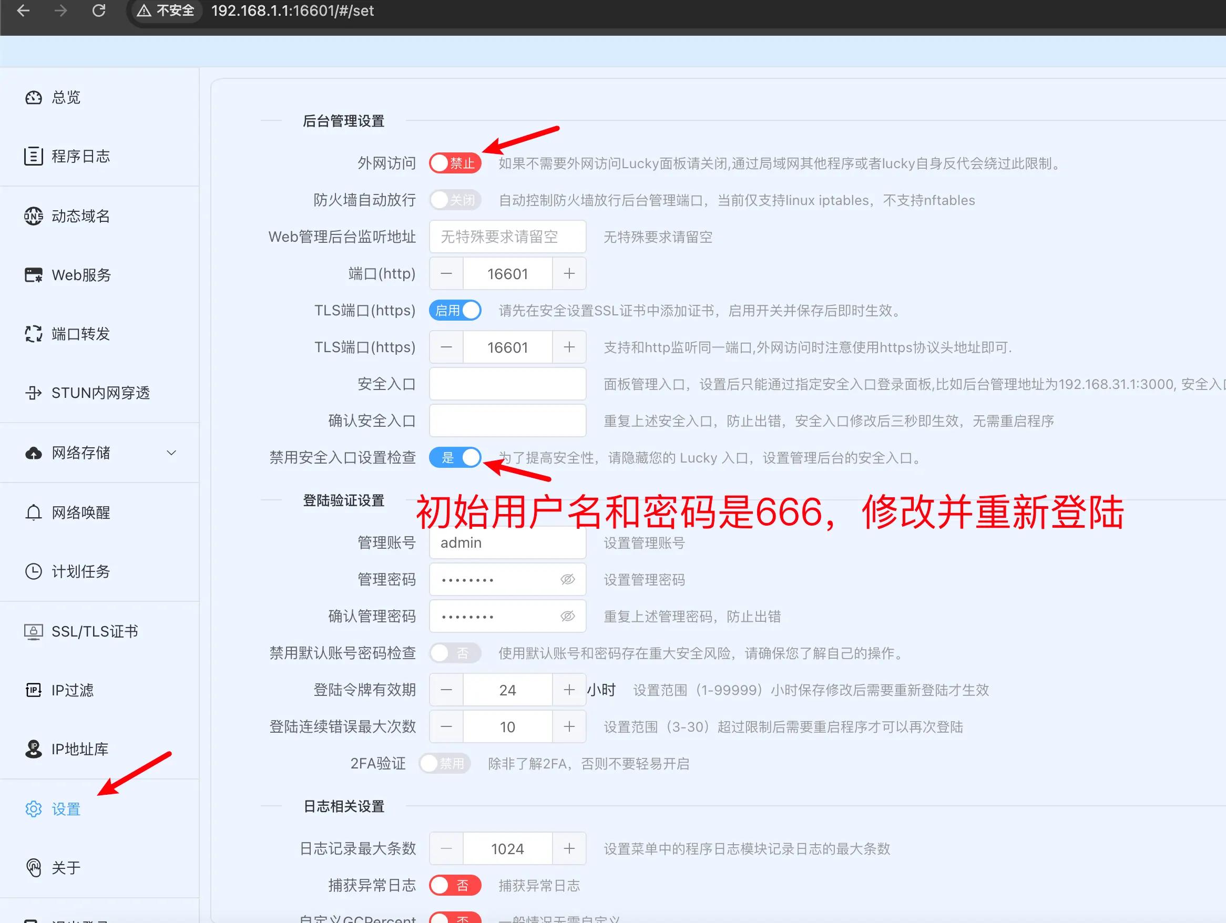The width and height of the screenshot is (1226, 923).
Task: Click the 确认管理密码 field
Action: [508, 616]
